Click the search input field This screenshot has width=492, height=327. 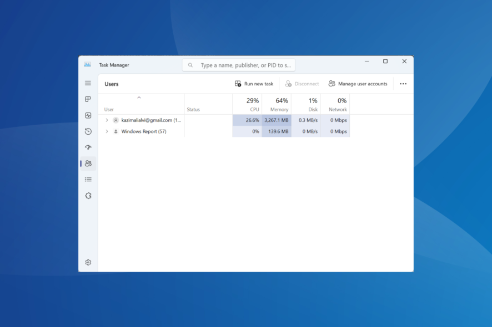coord(239,65)
